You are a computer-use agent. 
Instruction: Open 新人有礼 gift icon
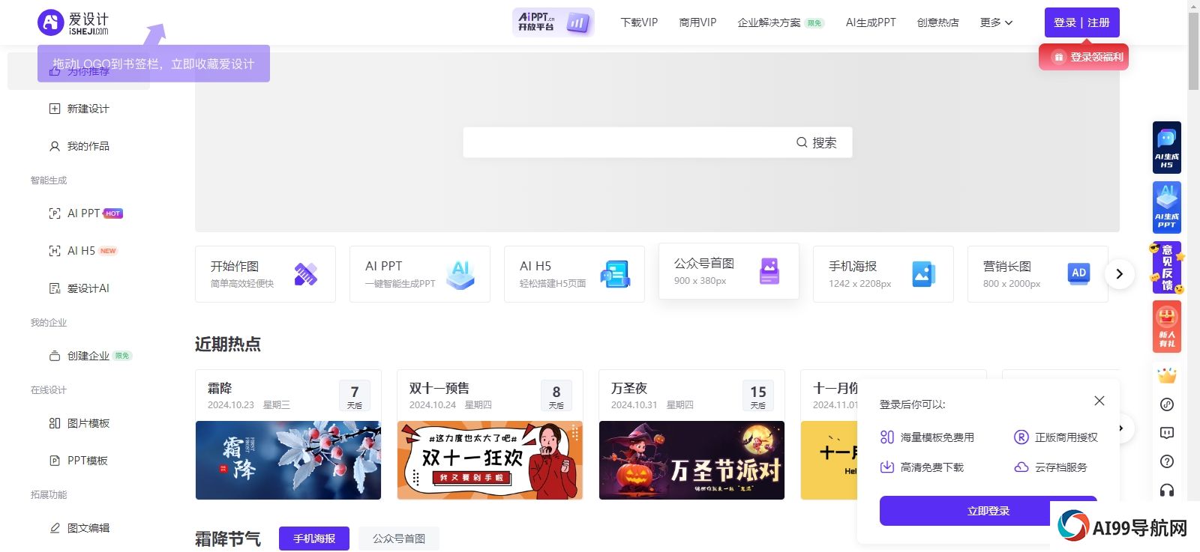[1167, 327]
